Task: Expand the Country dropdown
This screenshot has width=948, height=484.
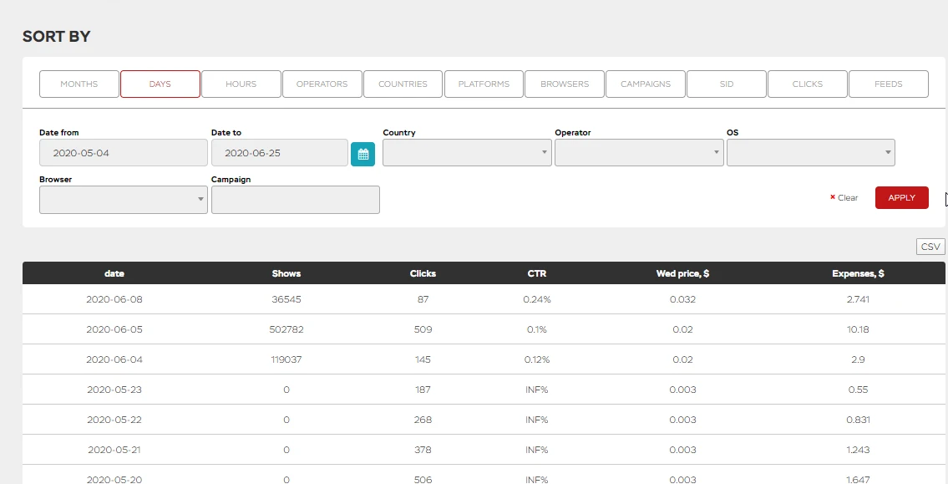Action: 468,152
